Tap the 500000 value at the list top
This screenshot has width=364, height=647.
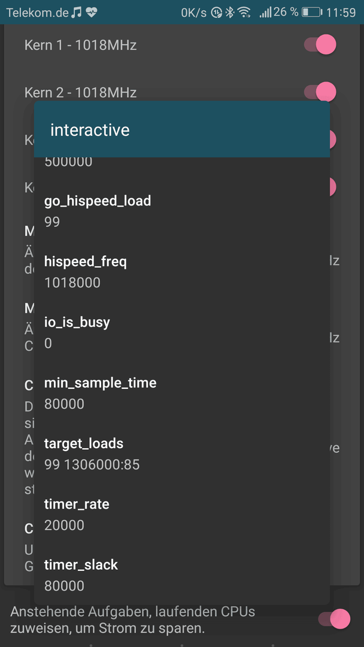coord(68,162)
